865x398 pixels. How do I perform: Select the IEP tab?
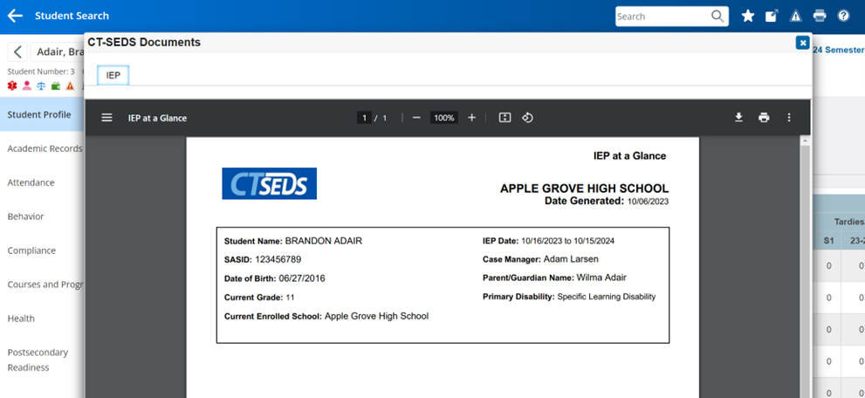tap(113, 76)
